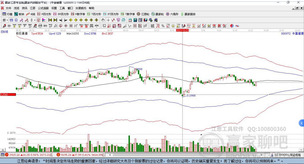Select the hand pan tool
The height and width of the screenshot is (164, 304).
point(103,20)
